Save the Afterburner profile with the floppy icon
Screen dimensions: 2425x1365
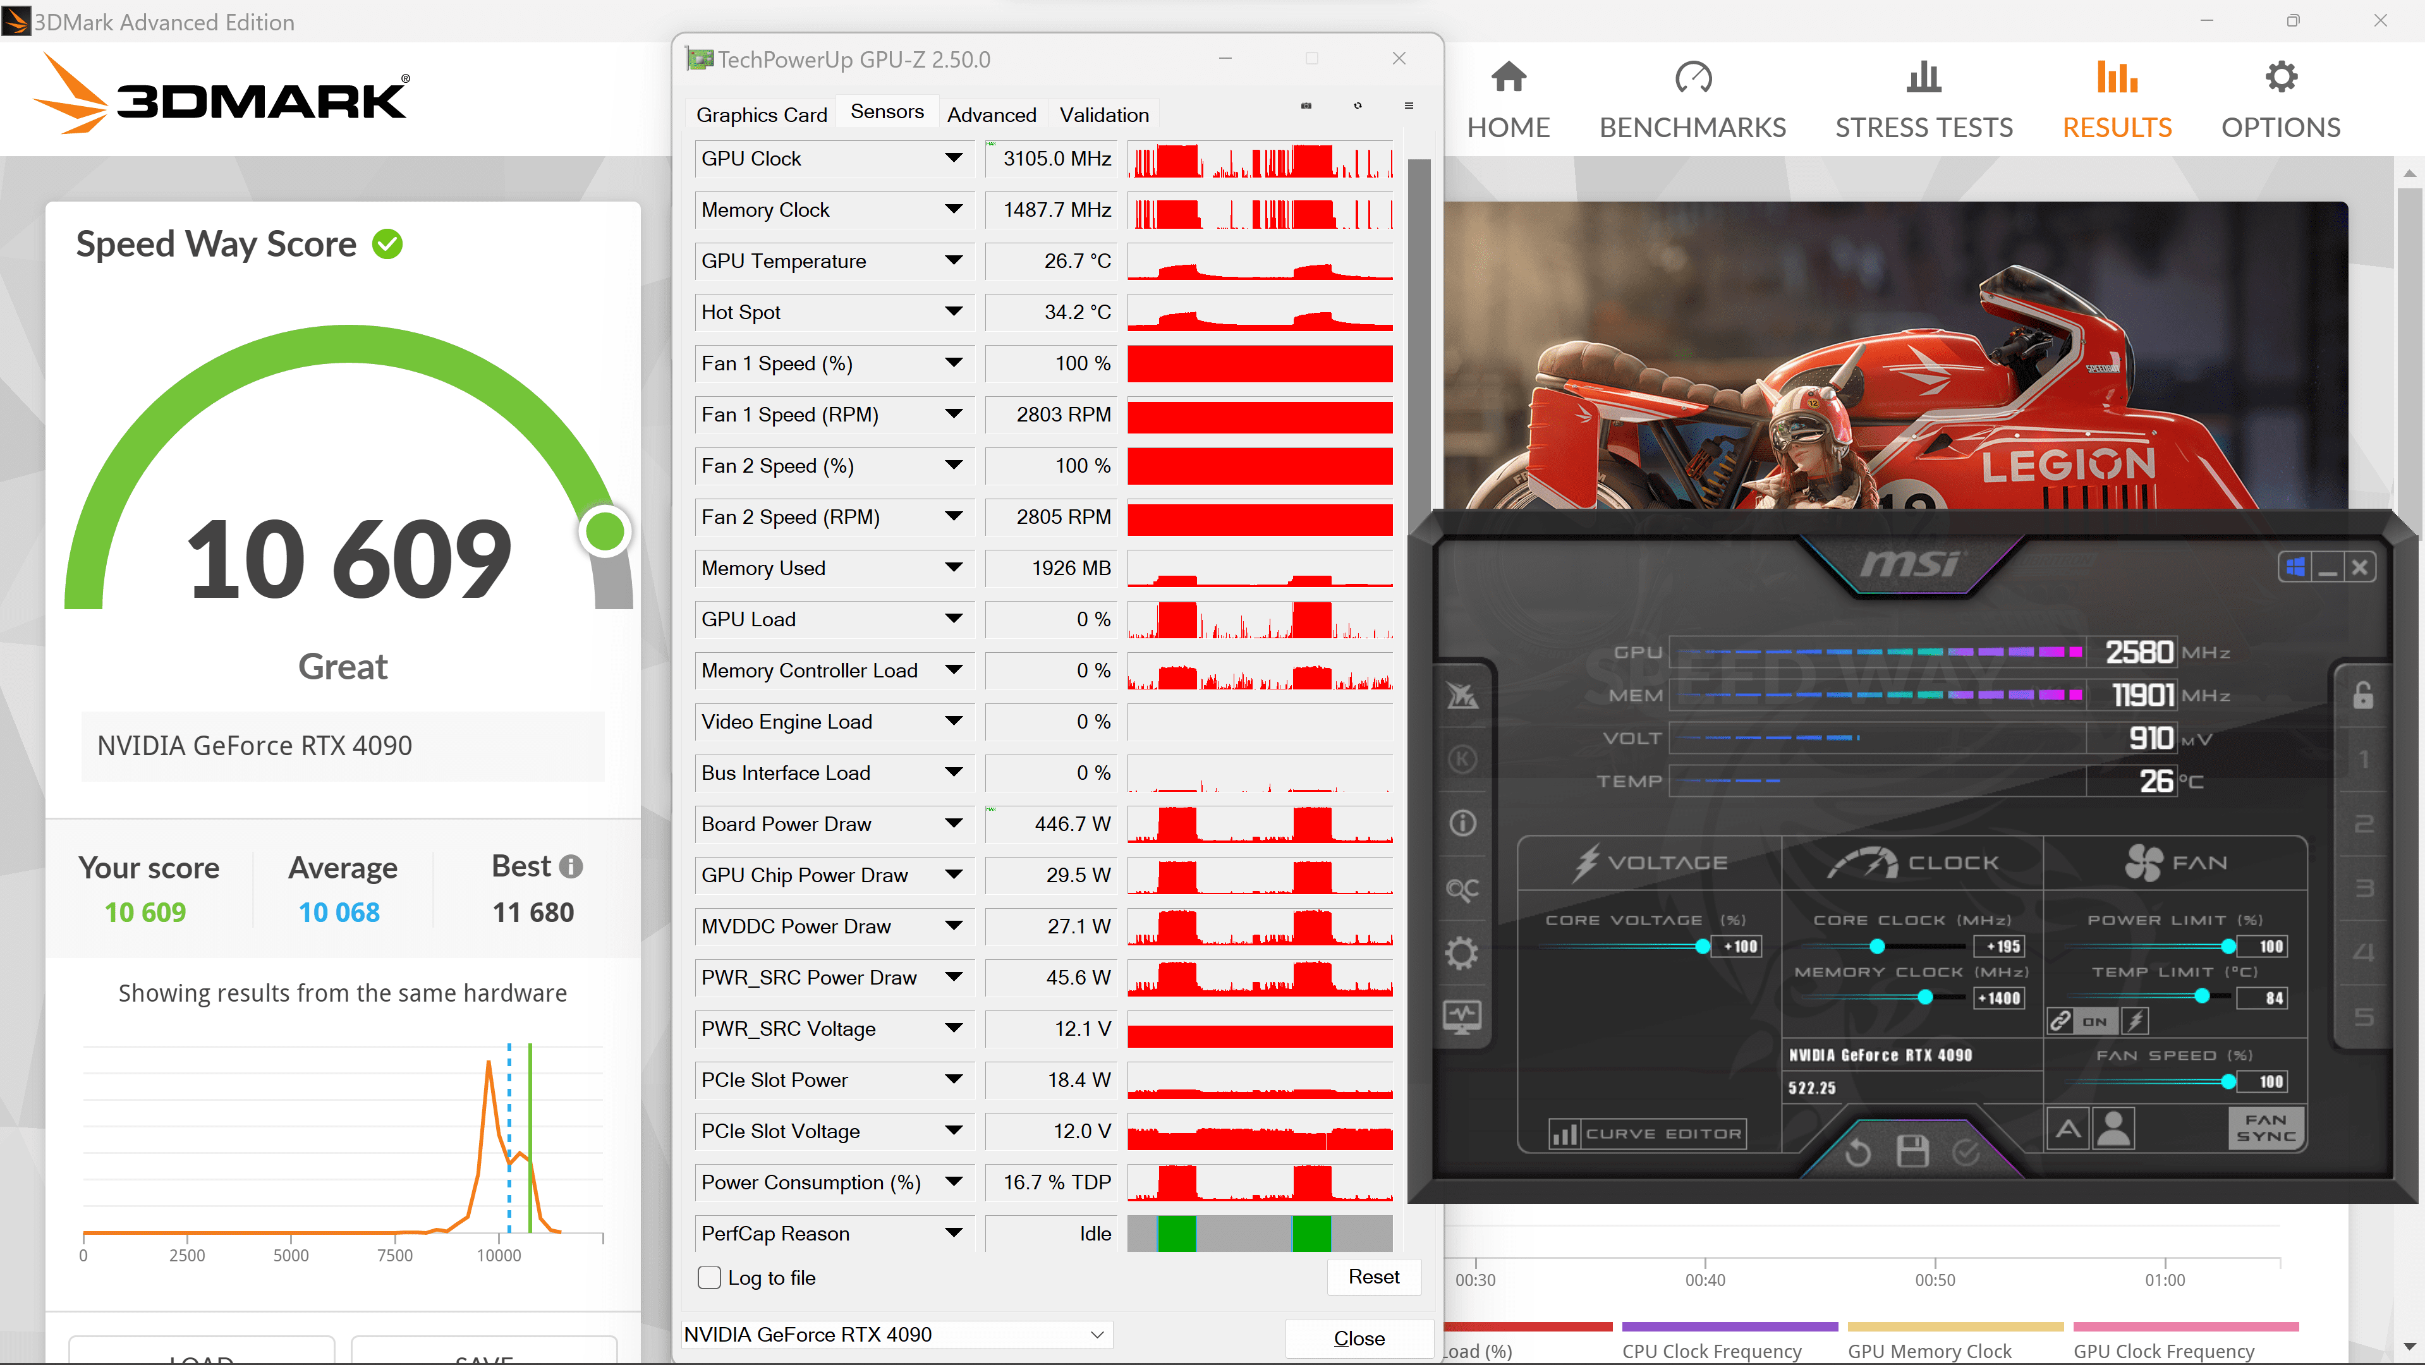pos(1912,1151)
